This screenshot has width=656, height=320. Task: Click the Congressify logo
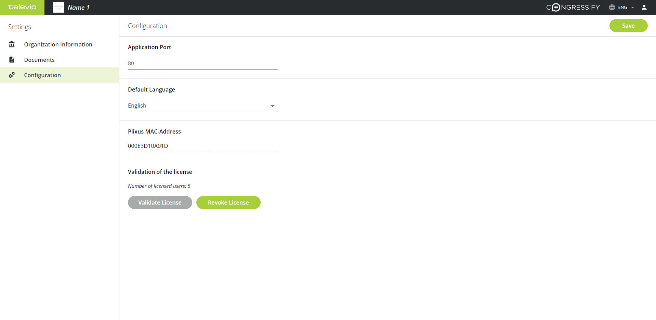[573, 8]
